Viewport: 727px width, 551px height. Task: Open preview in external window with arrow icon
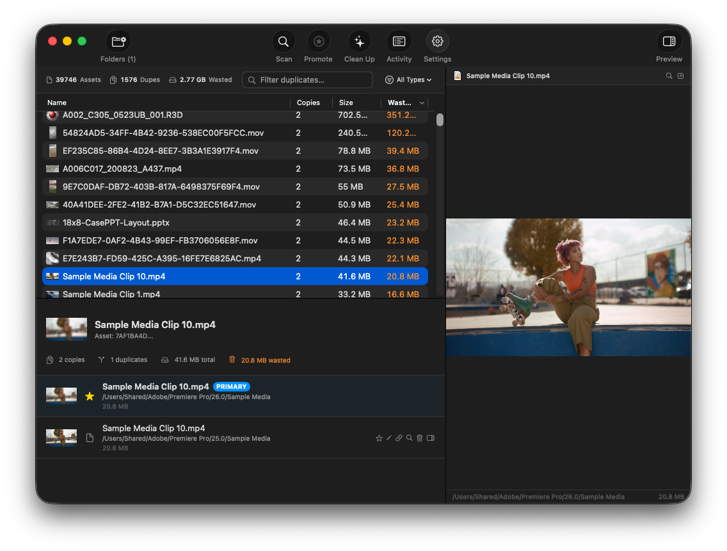tap(680, 76)
